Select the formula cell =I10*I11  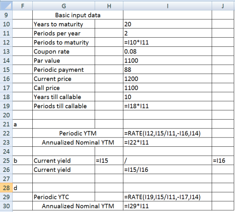167,42
